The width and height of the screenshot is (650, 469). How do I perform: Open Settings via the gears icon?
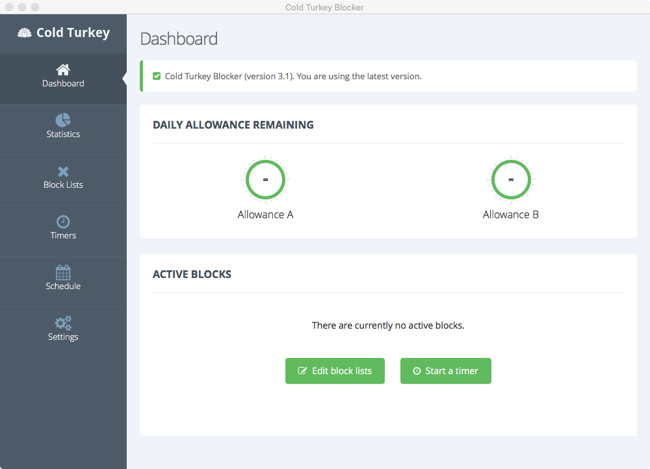click(x=63, y=323)
